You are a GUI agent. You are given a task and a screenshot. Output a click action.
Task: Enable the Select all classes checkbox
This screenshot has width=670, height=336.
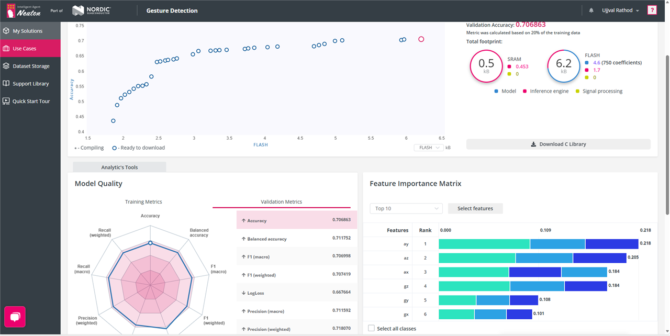point(371,328)
